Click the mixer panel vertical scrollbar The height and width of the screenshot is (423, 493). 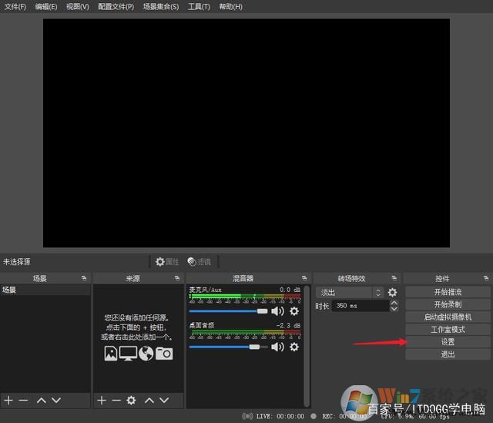point(307,345)
